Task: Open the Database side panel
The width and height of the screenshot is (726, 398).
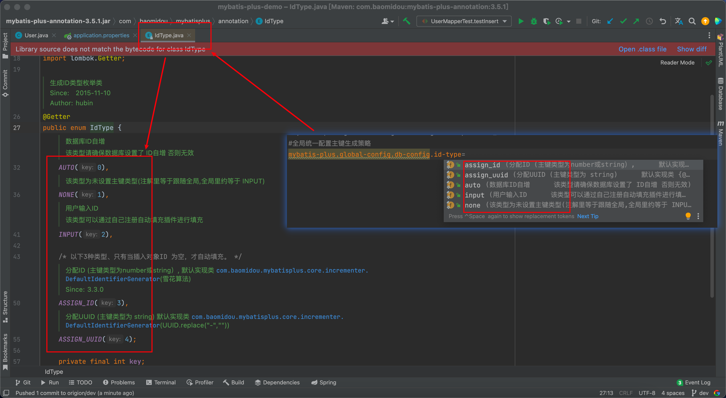Action: coord(721,93)
